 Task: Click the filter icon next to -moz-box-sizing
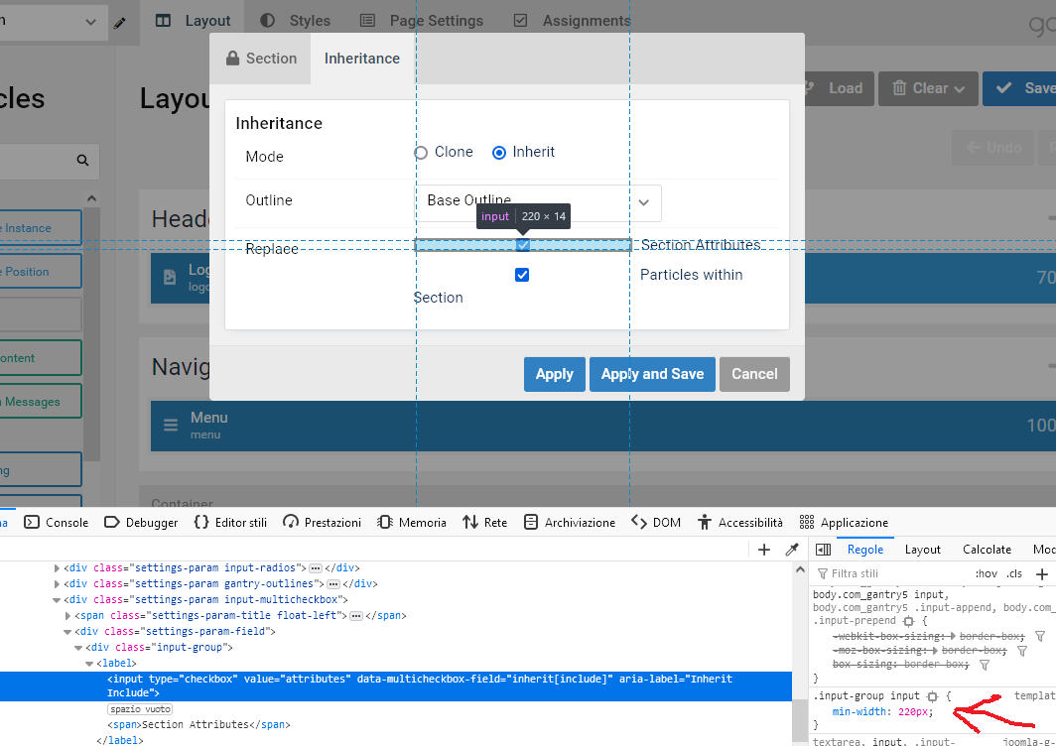[x=1022, y=651]
